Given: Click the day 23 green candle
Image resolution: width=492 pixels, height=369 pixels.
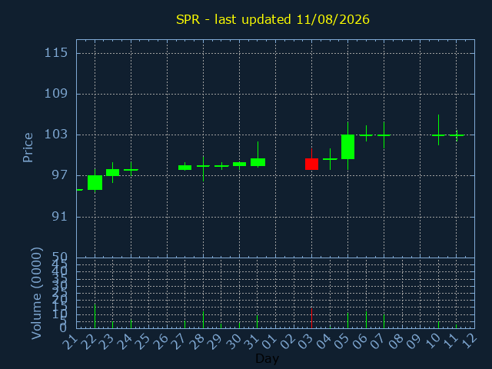Looking at the screenshot, I should (113, 172).
